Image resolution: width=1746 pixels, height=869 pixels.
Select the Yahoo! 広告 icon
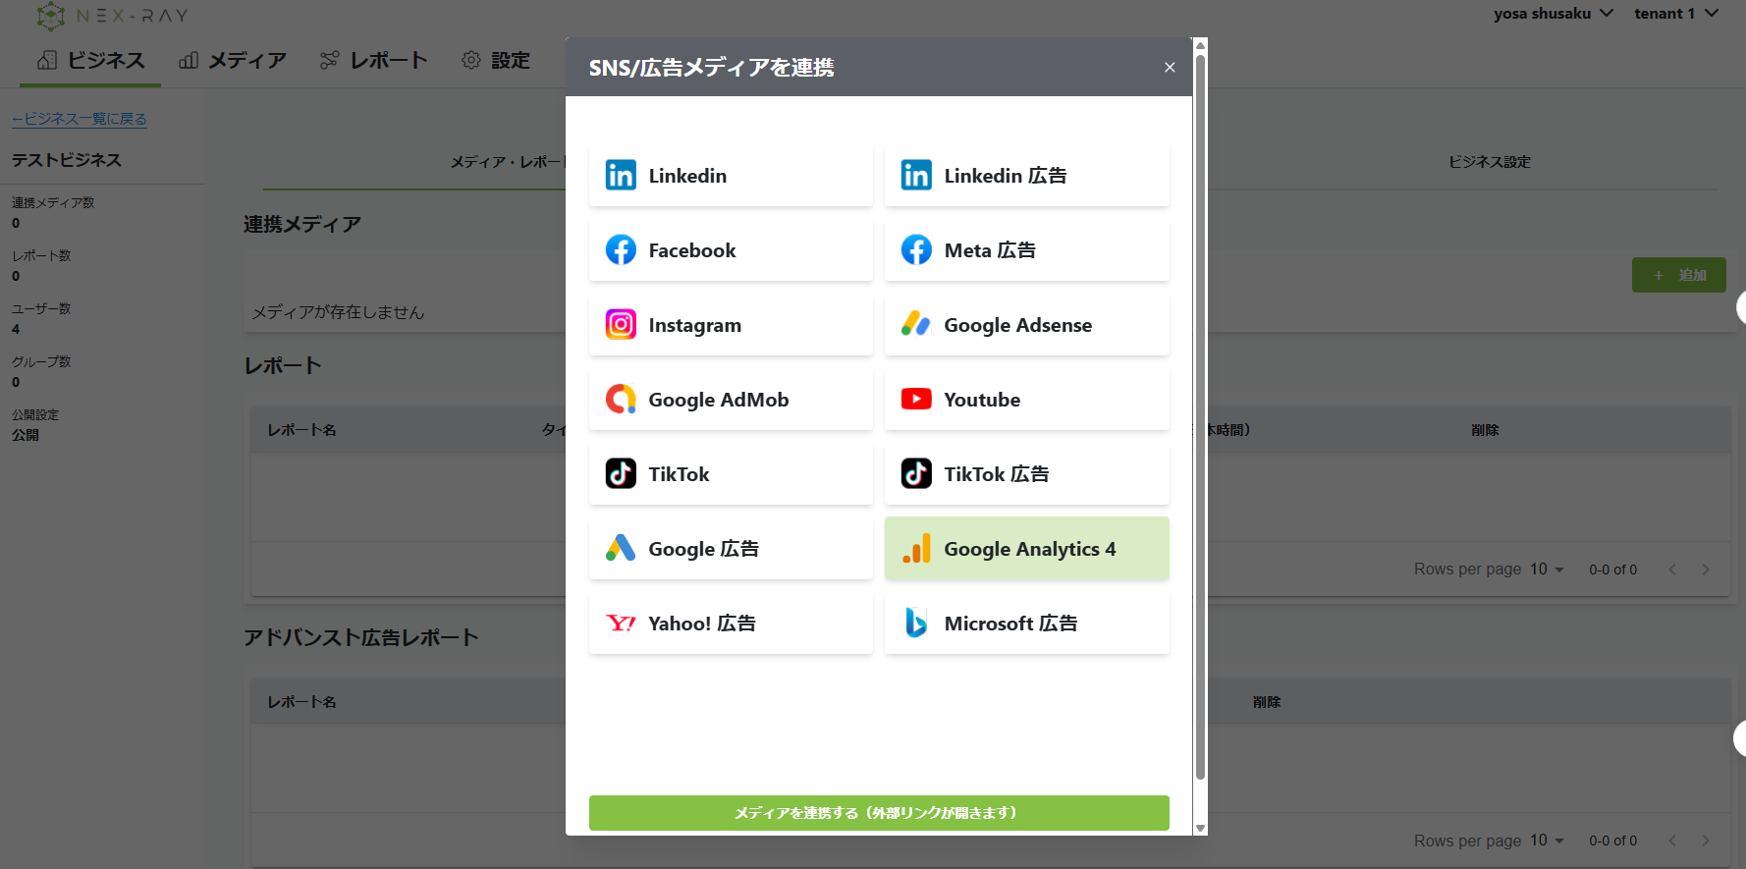[x=621, y=624]
